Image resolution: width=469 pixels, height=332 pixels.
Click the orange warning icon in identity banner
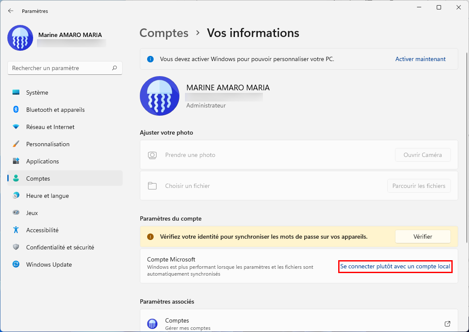coord(151,237)
